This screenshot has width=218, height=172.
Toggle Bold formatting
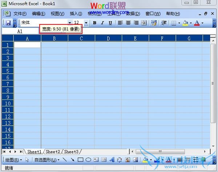click(95, 23)
